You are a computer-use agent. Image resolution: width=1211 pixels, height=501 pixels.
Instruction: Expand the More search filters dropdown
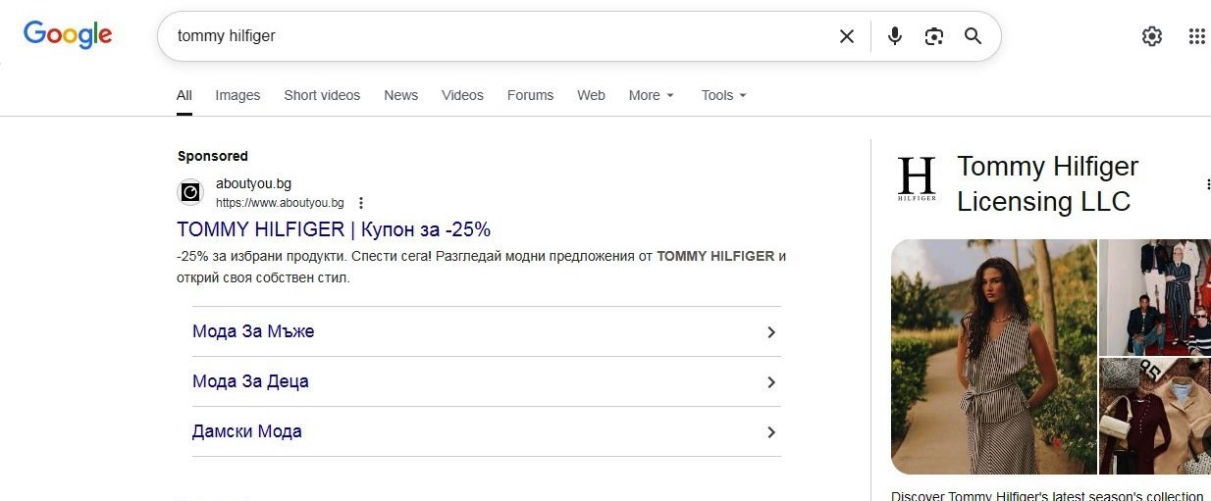tap(652, 95)
